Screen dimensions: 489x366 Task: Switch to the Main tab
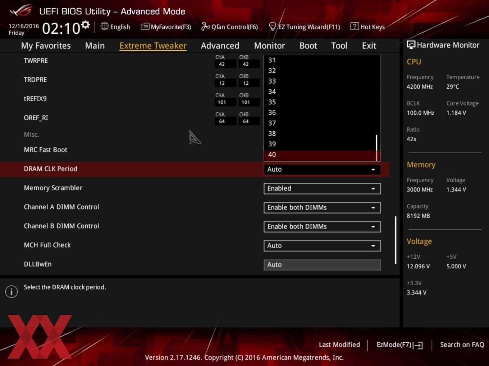95,46
